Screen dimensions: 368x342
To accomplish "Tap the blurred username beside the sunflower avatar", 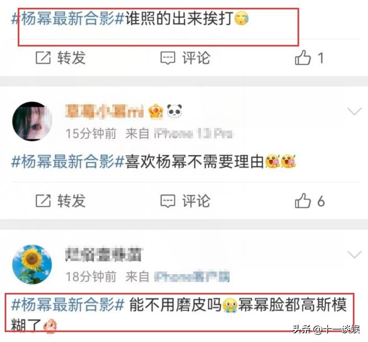I will [103, 254].
